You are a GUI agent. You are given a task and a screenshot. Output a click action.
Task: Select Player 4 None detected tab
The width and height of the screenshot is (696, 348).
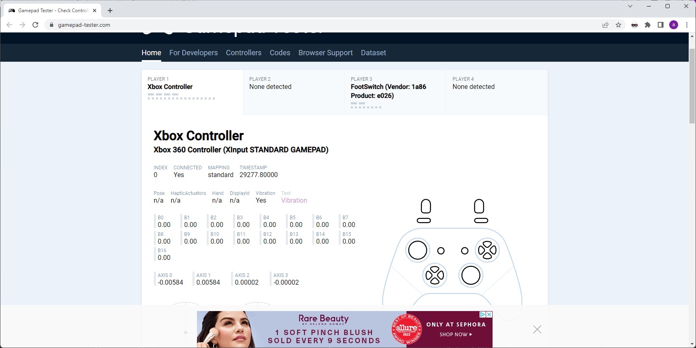pos(497,92)
